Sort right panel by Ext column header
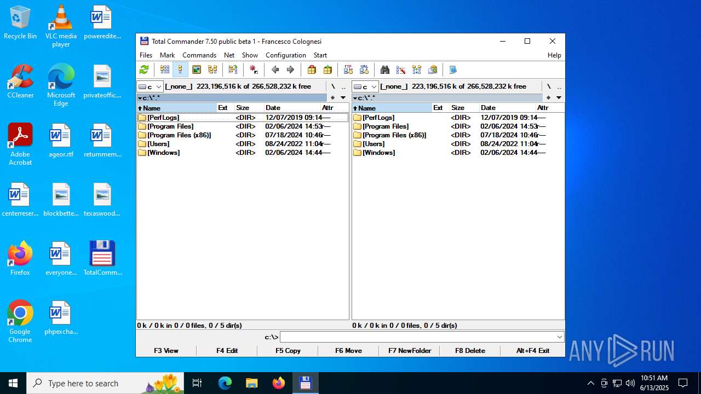 (x=440, y=108)
